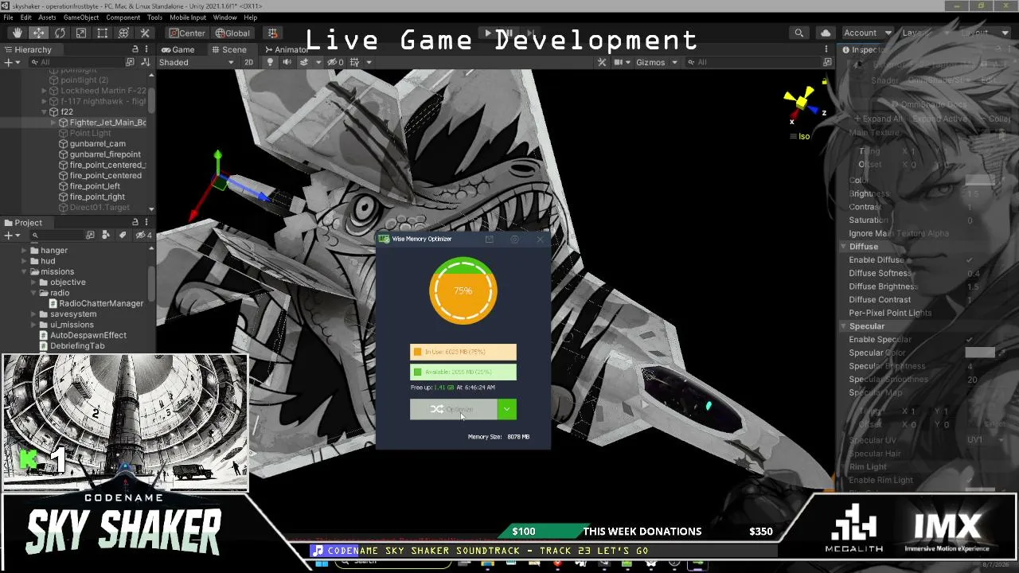The height and width of the screenshot is (573, 1019).
Task: Click Optimize in Wise Memory Optimizer
Action: [x=453, y=409]
